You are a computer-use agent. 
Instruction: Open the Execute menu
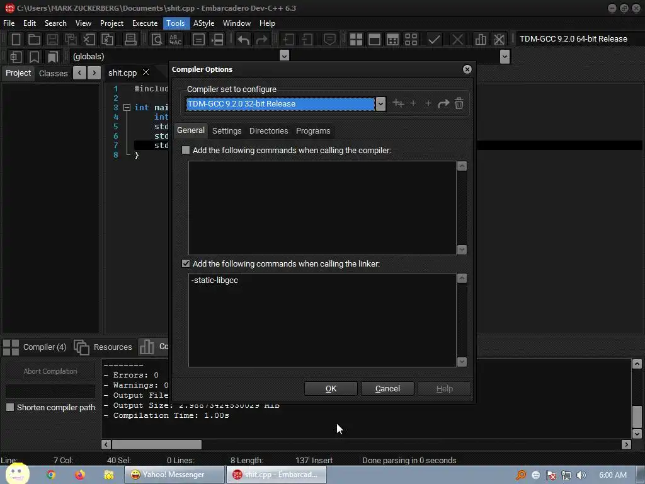(x=145, y=23)
